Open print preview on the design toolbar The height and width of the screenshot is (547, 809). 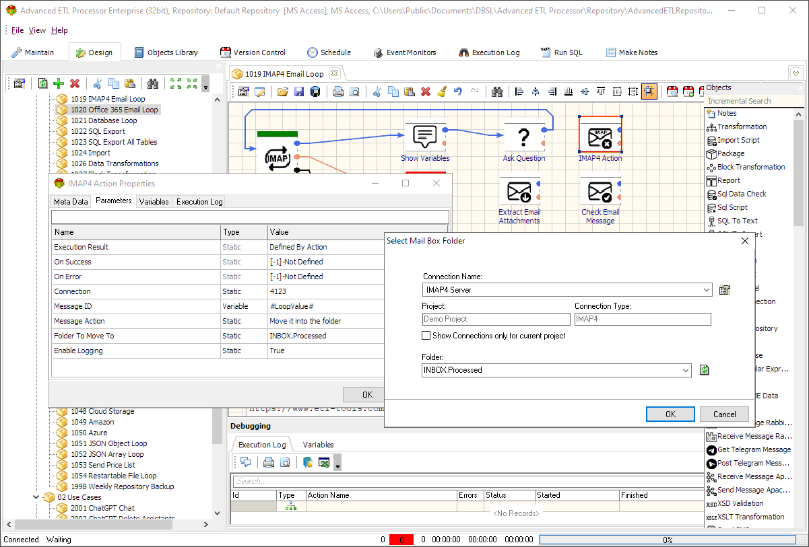(354, 91)
